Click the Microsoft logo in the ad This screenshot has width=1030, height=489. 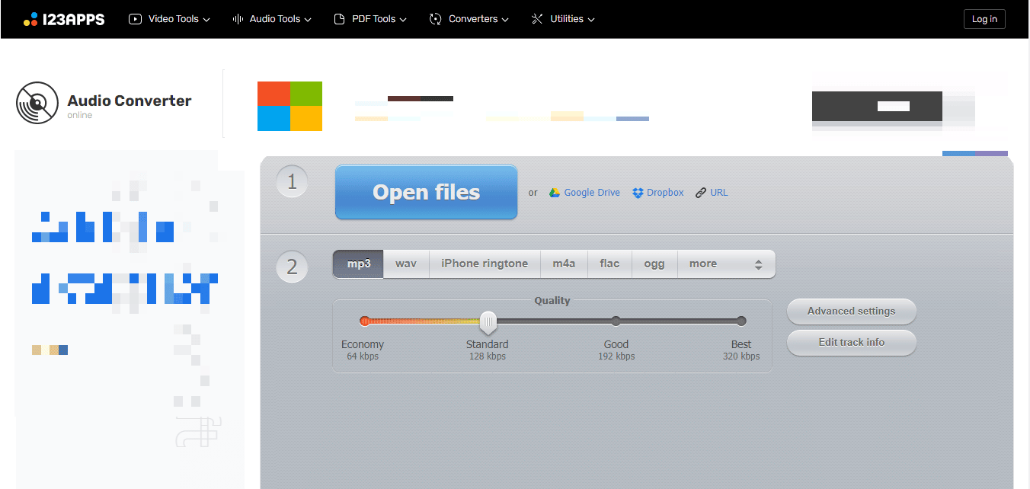289,106
